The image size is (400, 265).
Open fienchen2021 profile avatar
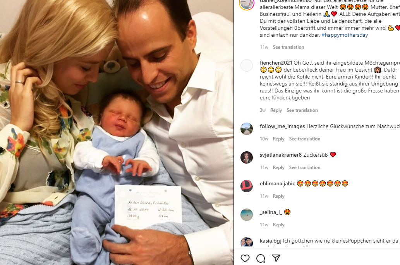pyautogui.click(x=247, y=65)
